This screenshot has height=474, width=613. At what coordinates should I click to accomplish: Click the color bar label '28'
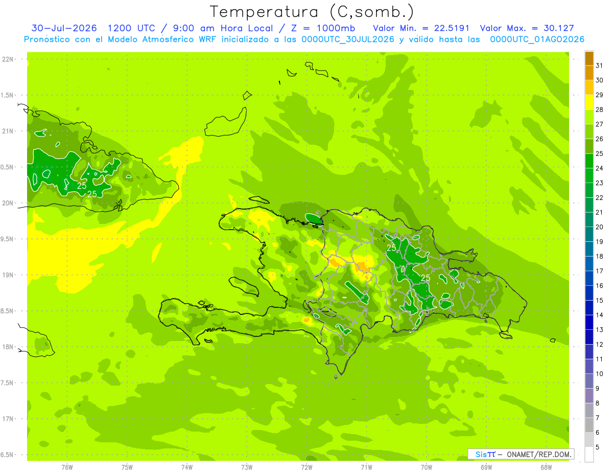(x=600, y=109)
